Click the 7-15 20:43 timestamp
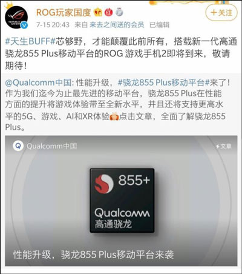 [53, 25]
